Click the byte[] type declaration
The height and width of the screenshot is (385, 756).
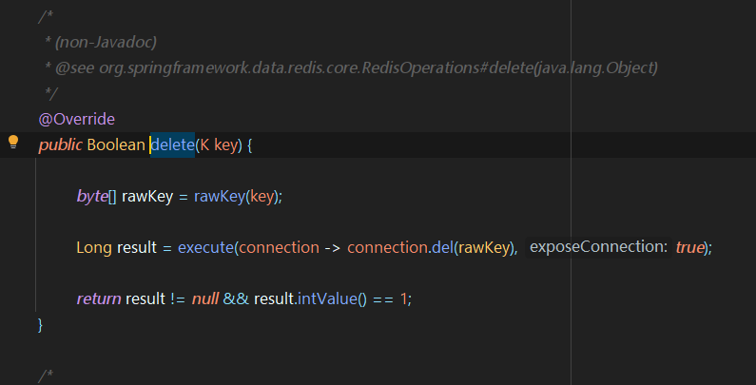[96, 197]
